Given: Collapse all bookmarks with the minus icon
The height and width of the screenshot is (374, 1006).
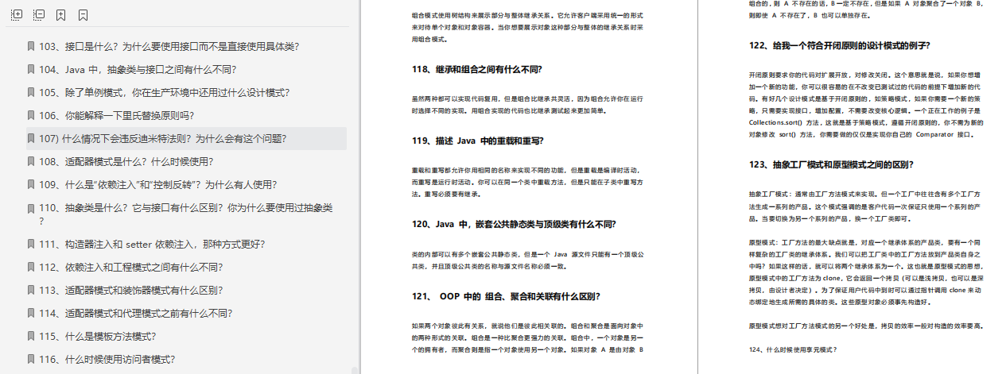Looking at the screenshot, I should click(39, 15).
